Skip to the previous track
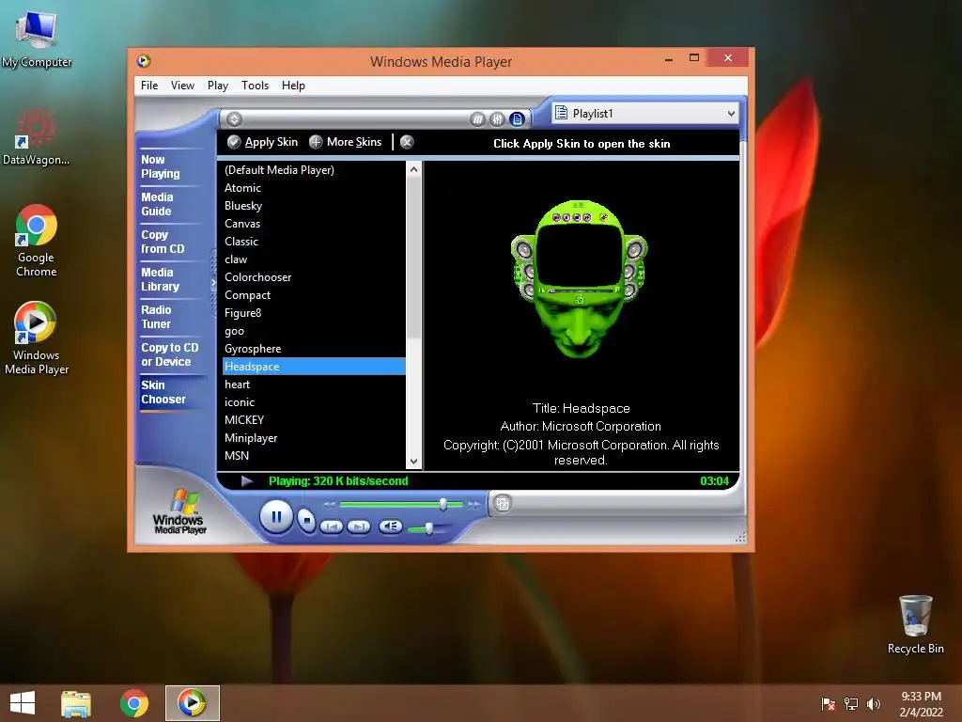962x722 pixels. pyautogui.click(x=332, y=526)
